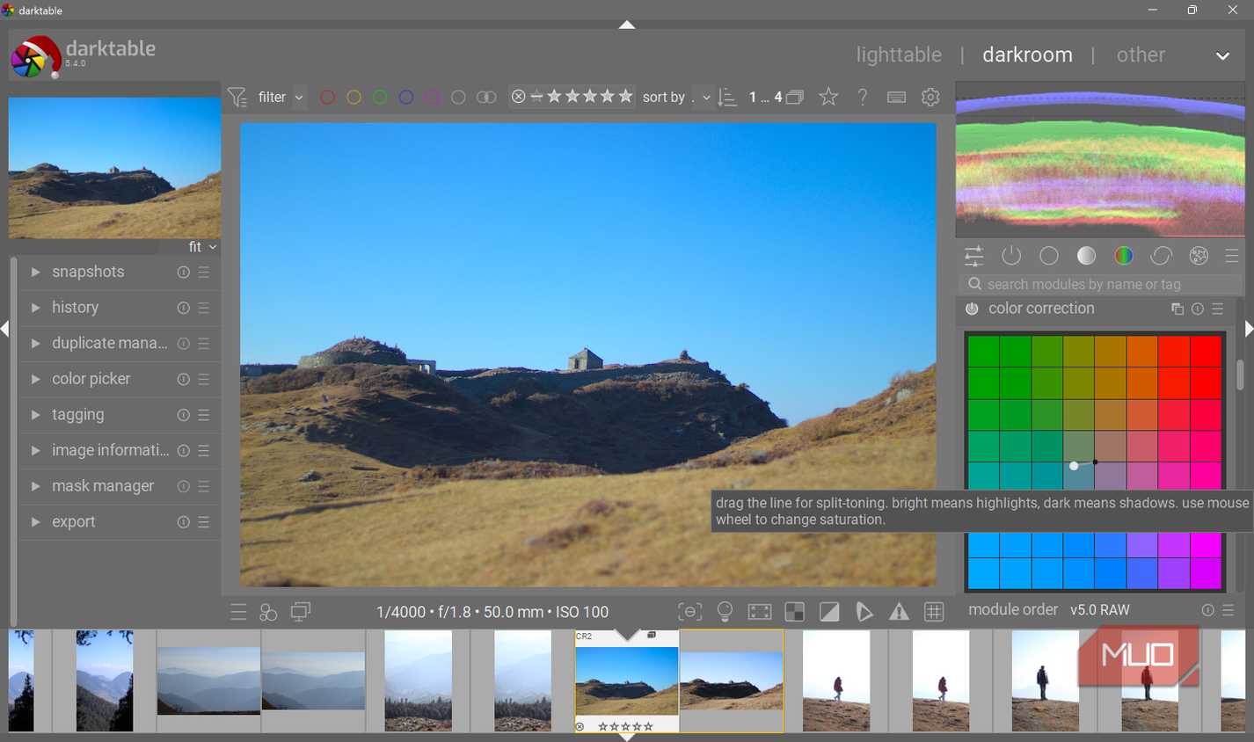Toggle the focus peaking icon

[689, 612]
